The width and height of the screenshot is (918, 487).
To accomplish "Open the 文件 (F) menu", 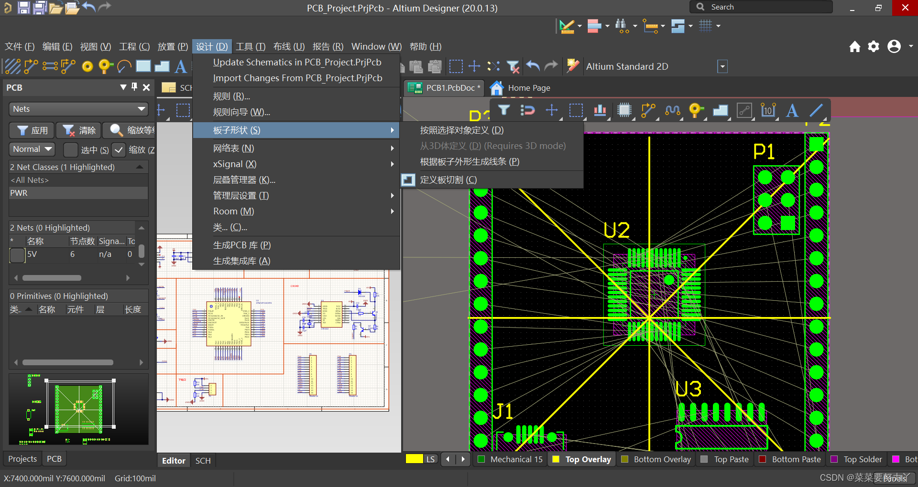I will (20, 46).
